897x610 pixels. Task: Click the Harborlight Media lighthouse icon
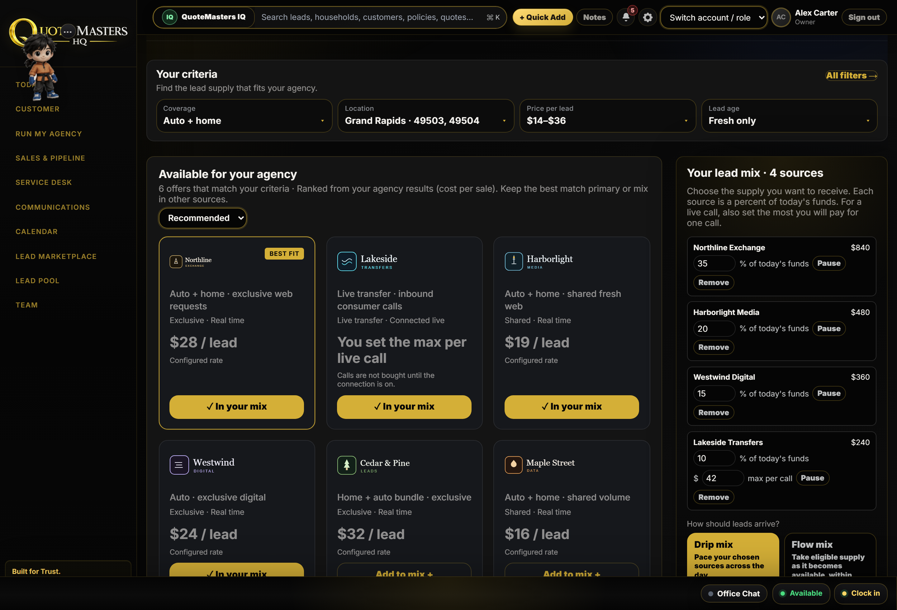(x=514, y=261)
